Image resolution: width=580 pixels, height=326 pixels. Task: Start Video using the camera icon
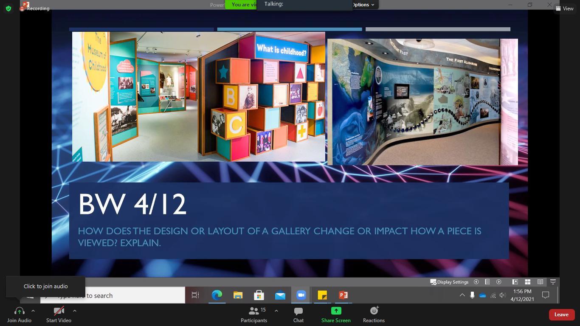59,311
